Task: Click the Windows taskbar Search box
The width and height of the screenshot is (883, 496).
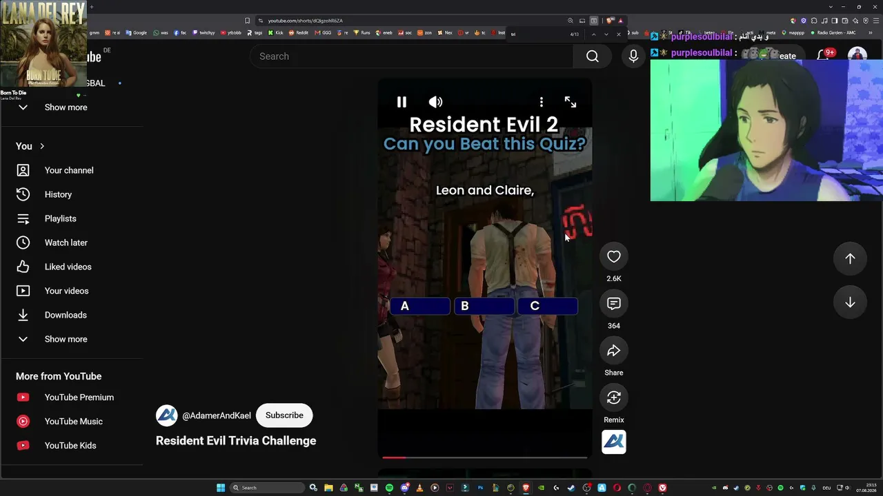Action: (268, 488)
